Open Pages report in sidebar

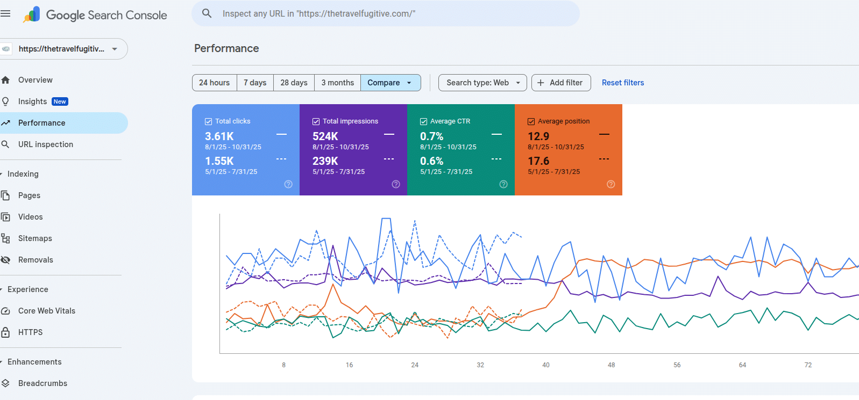(x=29, y=195)
